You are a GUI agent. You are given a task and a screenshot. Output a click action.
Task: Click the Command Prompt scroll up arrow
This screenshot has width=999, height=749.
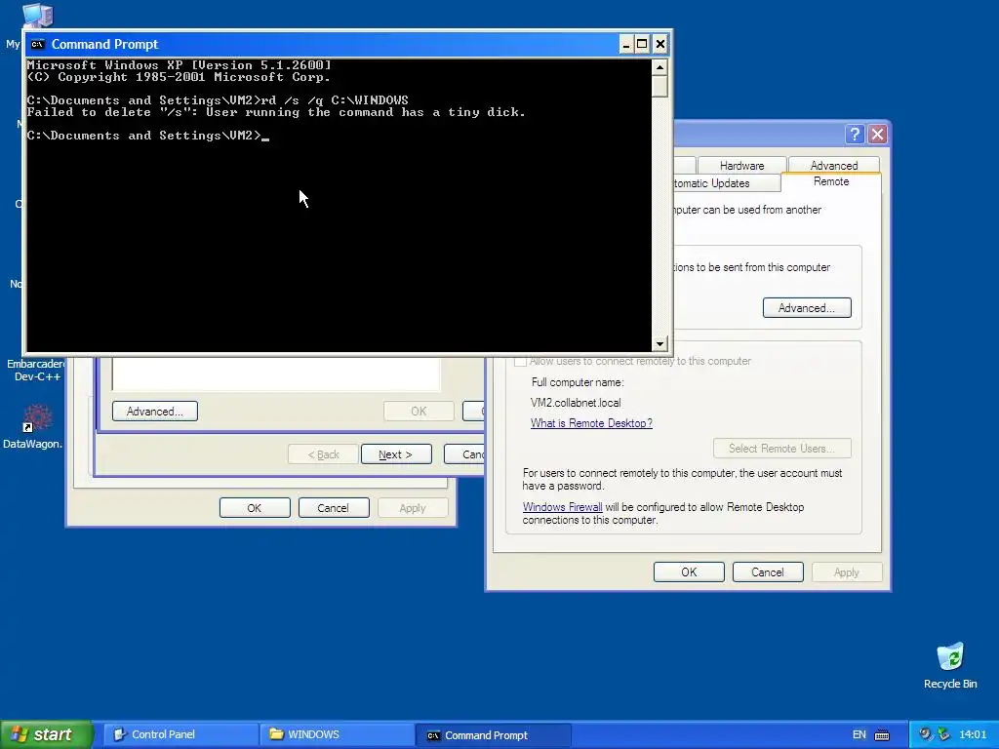tap(660, 66)
